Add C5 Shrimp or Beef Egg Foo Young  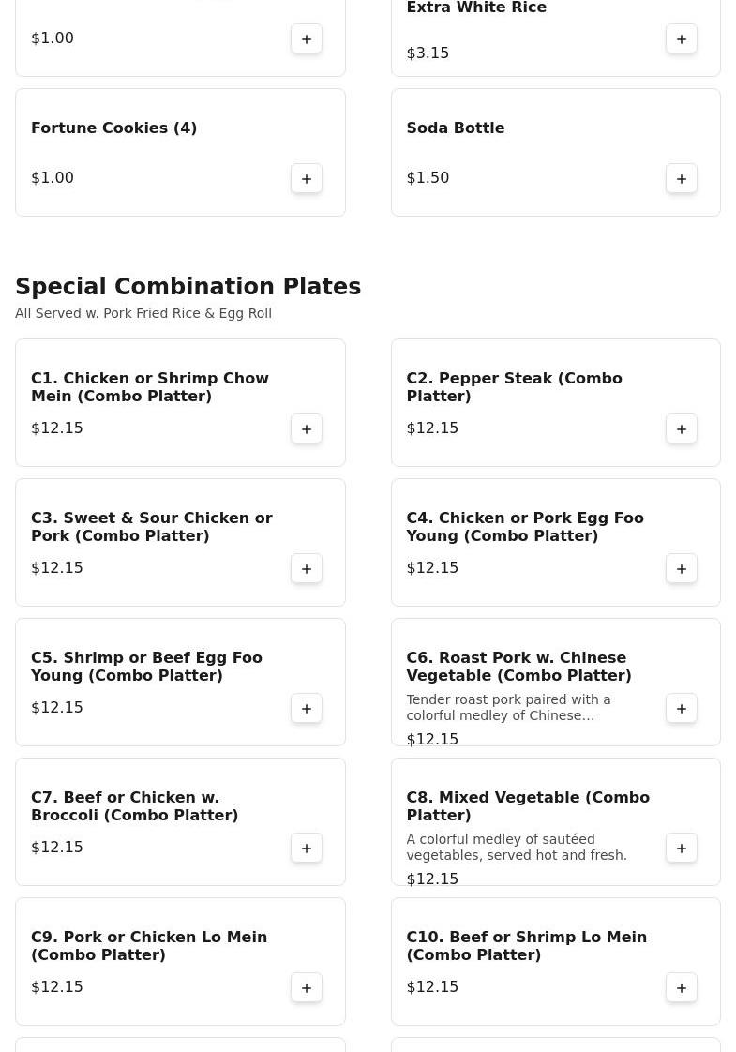(307, 708)
